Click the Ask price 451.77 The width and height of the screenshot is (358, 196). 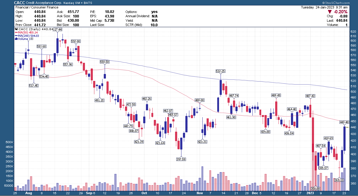point(73,12)
